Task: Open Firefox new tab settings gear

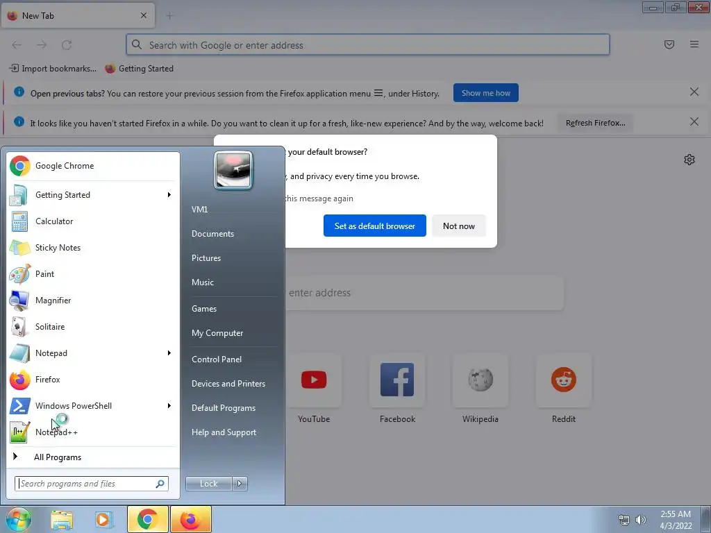Action: [x=689, y=160]
